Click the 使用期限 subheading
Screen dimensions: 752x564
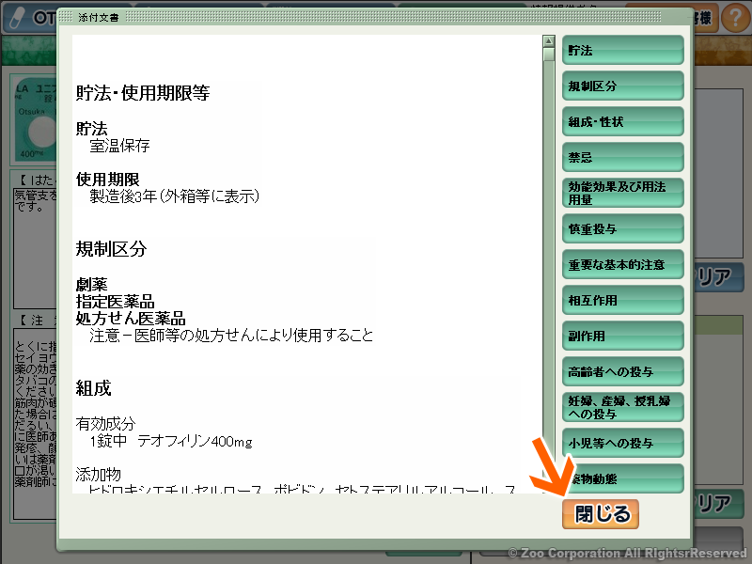(107, 179)
